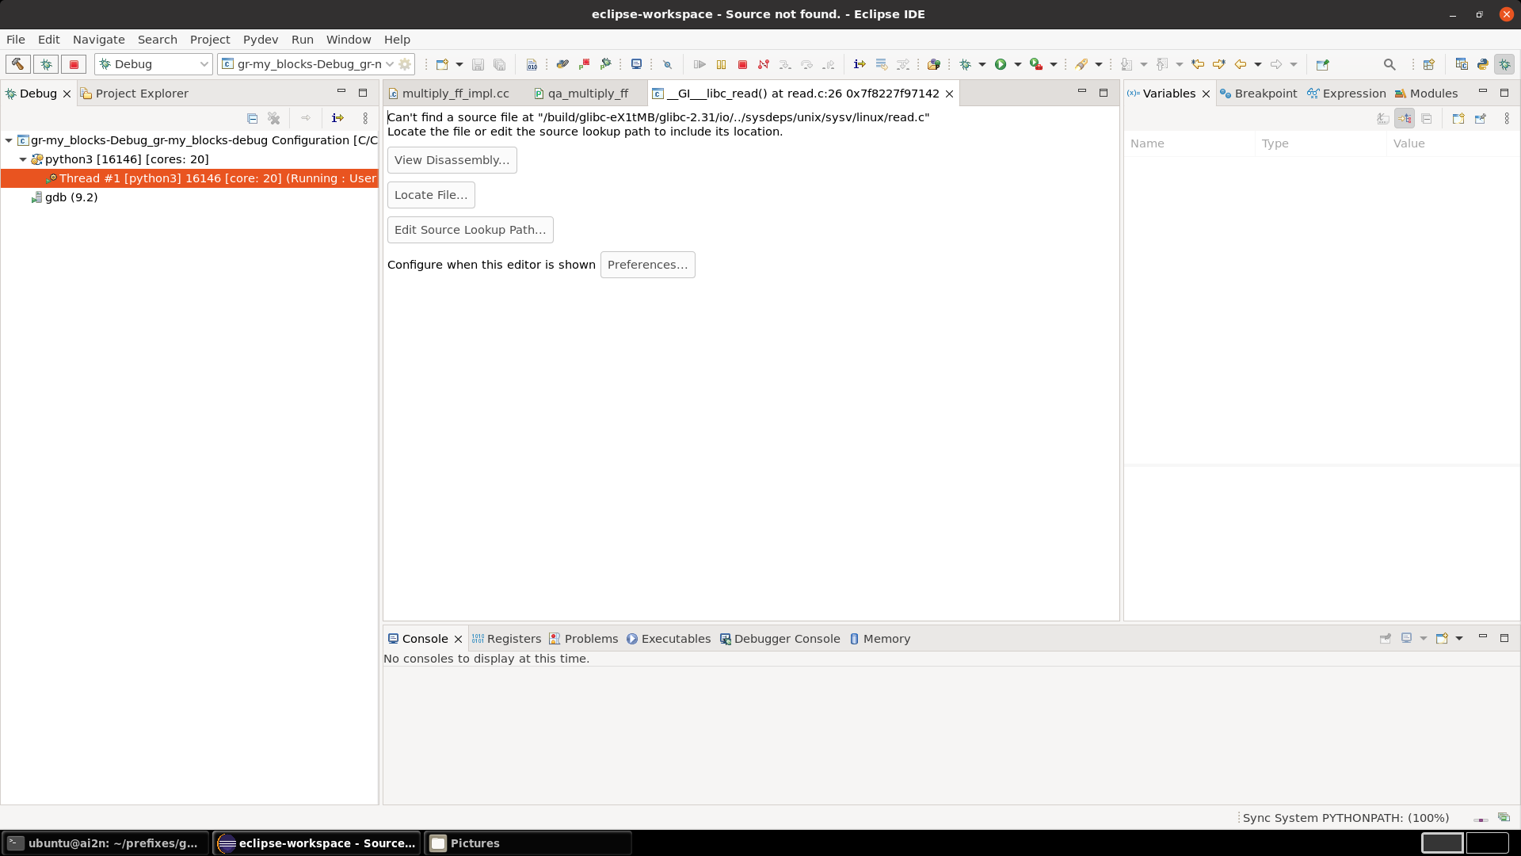Click the Search magnifier icon in toolbar

pyautogui.click(x=1389, y=64)
